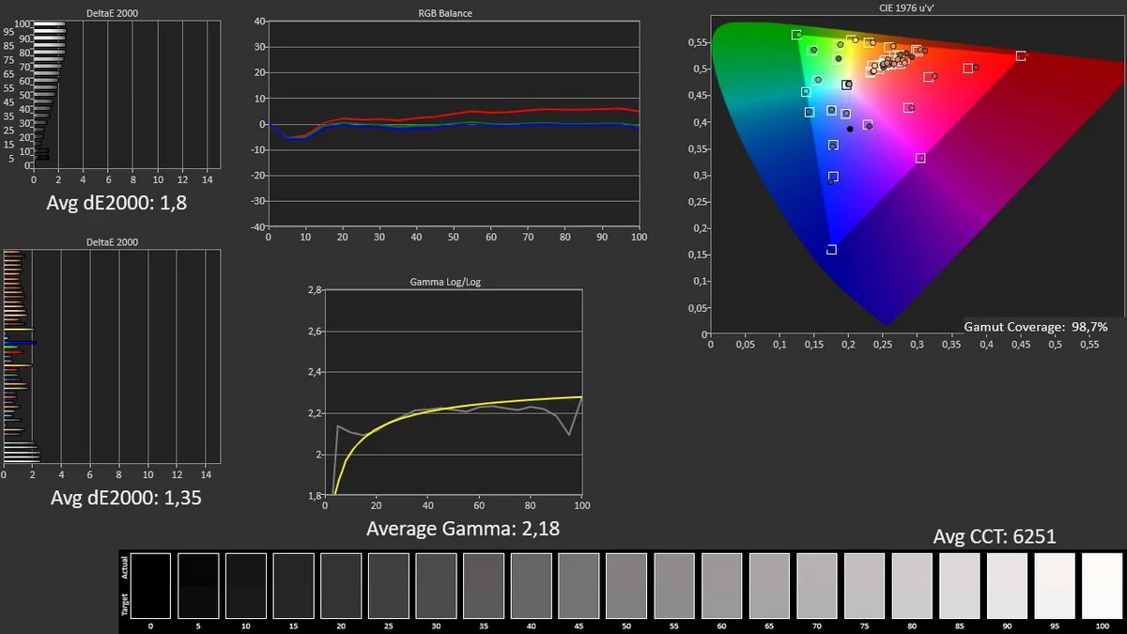Click the 'Avg dE2000: 1,35' readout
The height and width of the screenshot is (634, 1127).
[125, 497]
